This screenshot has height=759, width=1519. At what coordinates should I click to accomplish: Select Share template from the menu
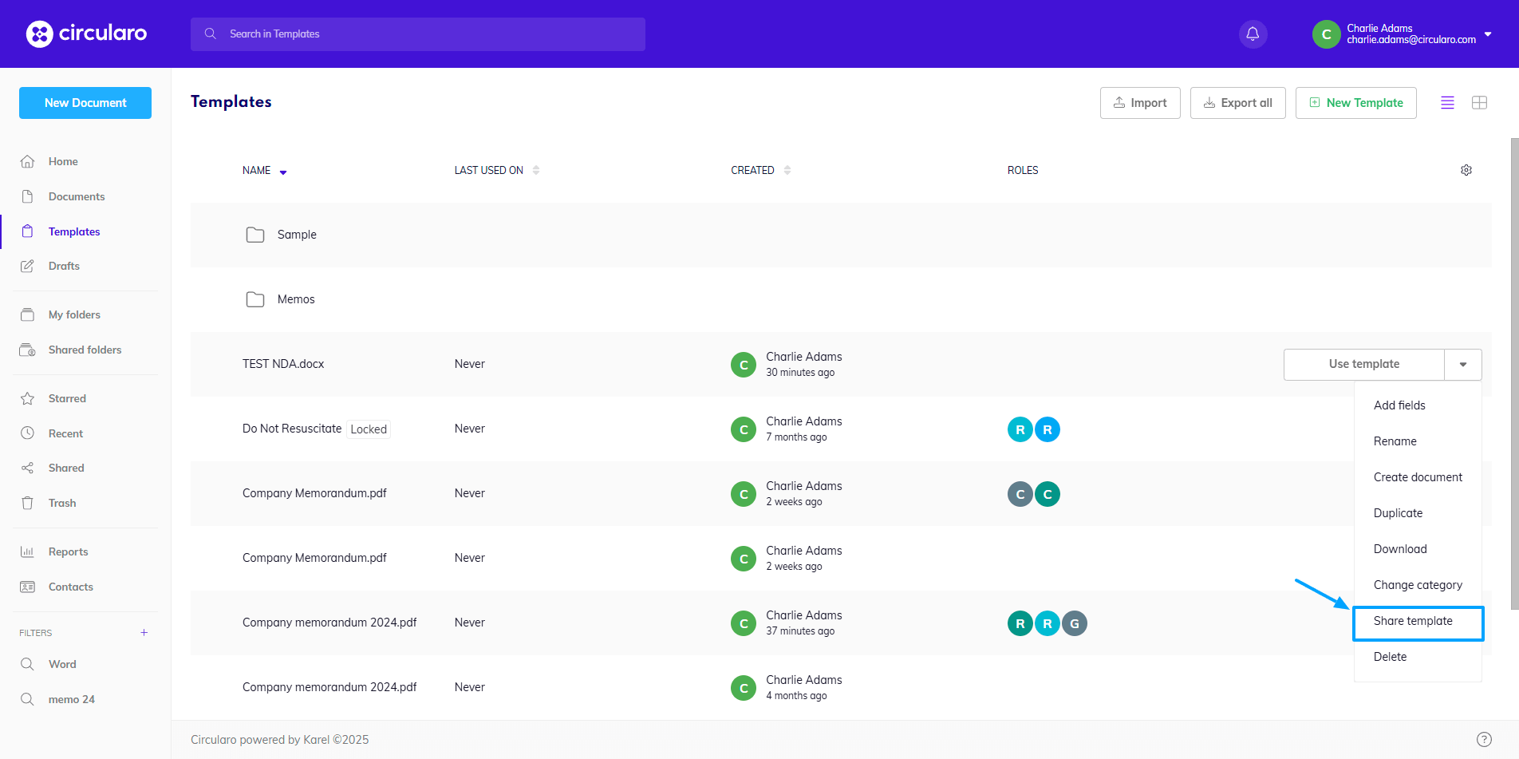tap(1413, 621)
